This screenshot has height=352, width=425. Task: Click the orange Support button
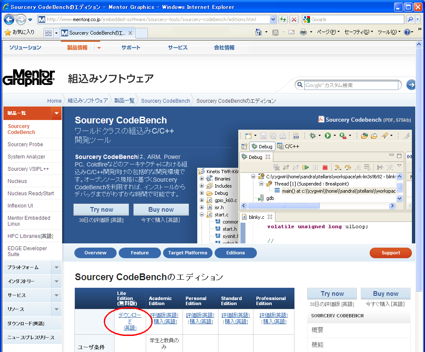(x=391, y=253)
